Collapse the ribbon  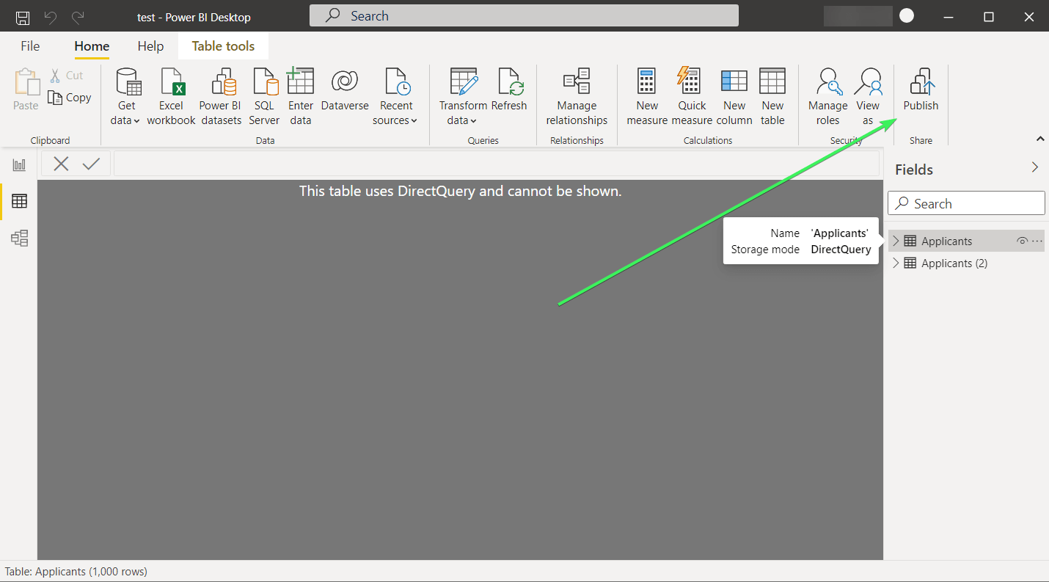tap(1039, 139)
